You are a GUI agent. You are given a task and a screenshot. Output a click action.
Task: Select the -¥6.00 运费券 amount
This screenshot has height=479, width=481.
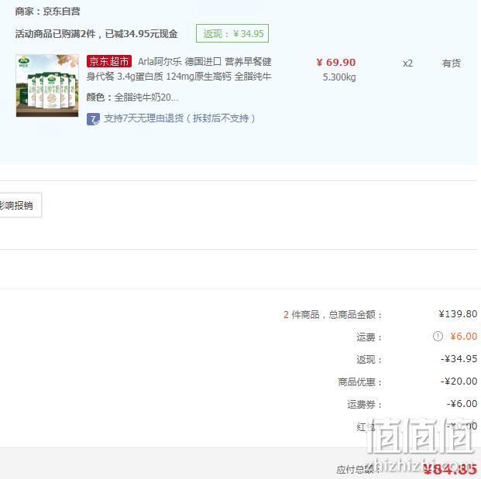point(462,404)
